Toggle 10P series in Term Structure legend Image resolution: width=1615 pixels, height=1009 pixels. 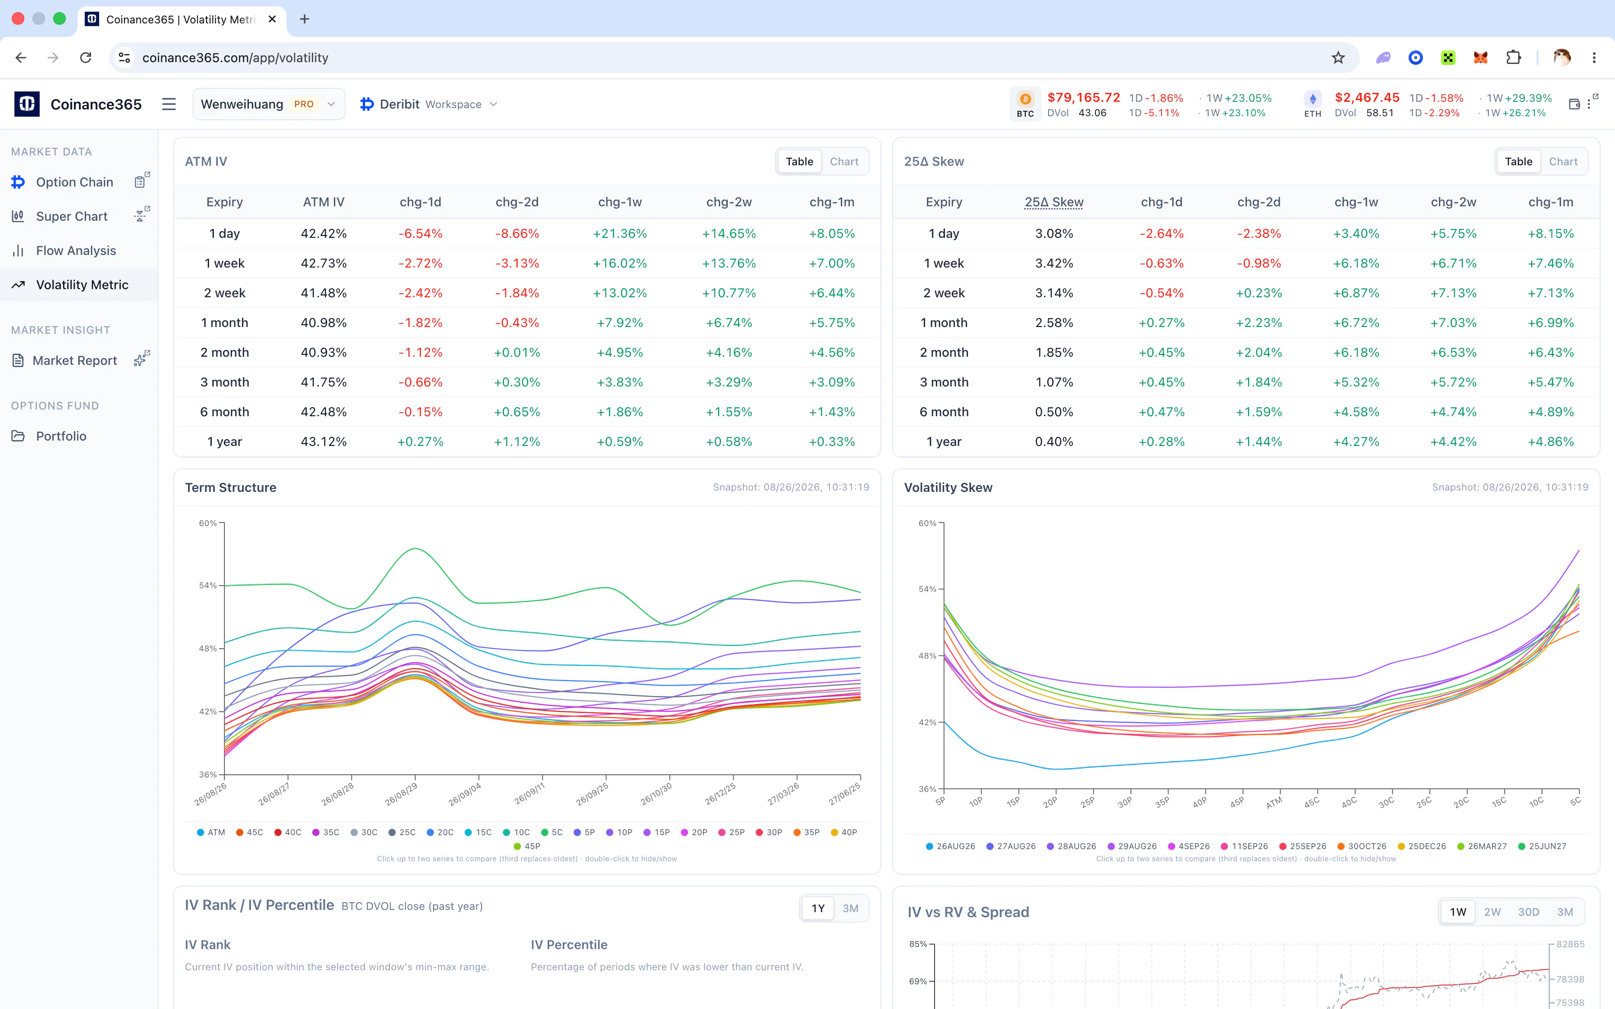[x=619, y=832]
